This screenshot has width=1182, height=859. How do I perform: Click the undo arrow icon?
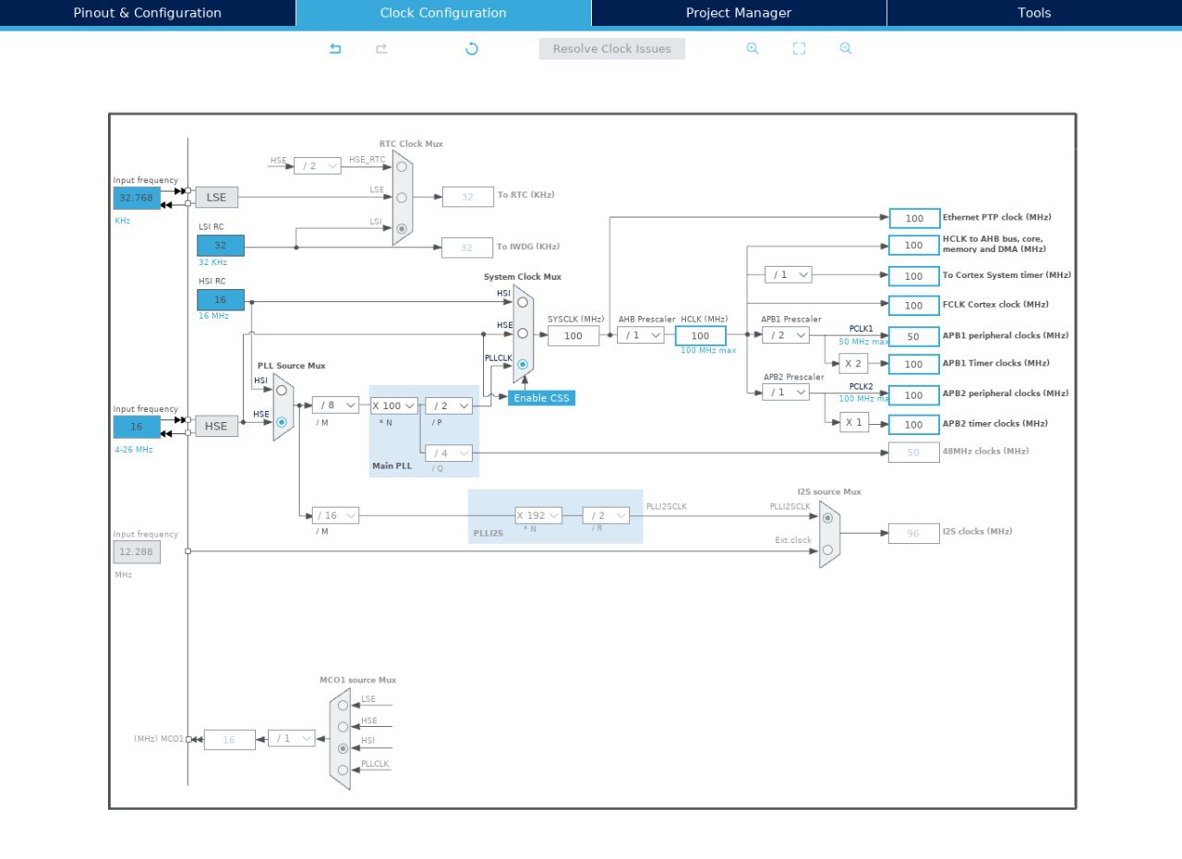pyautogui.click(x=335, y=49)
